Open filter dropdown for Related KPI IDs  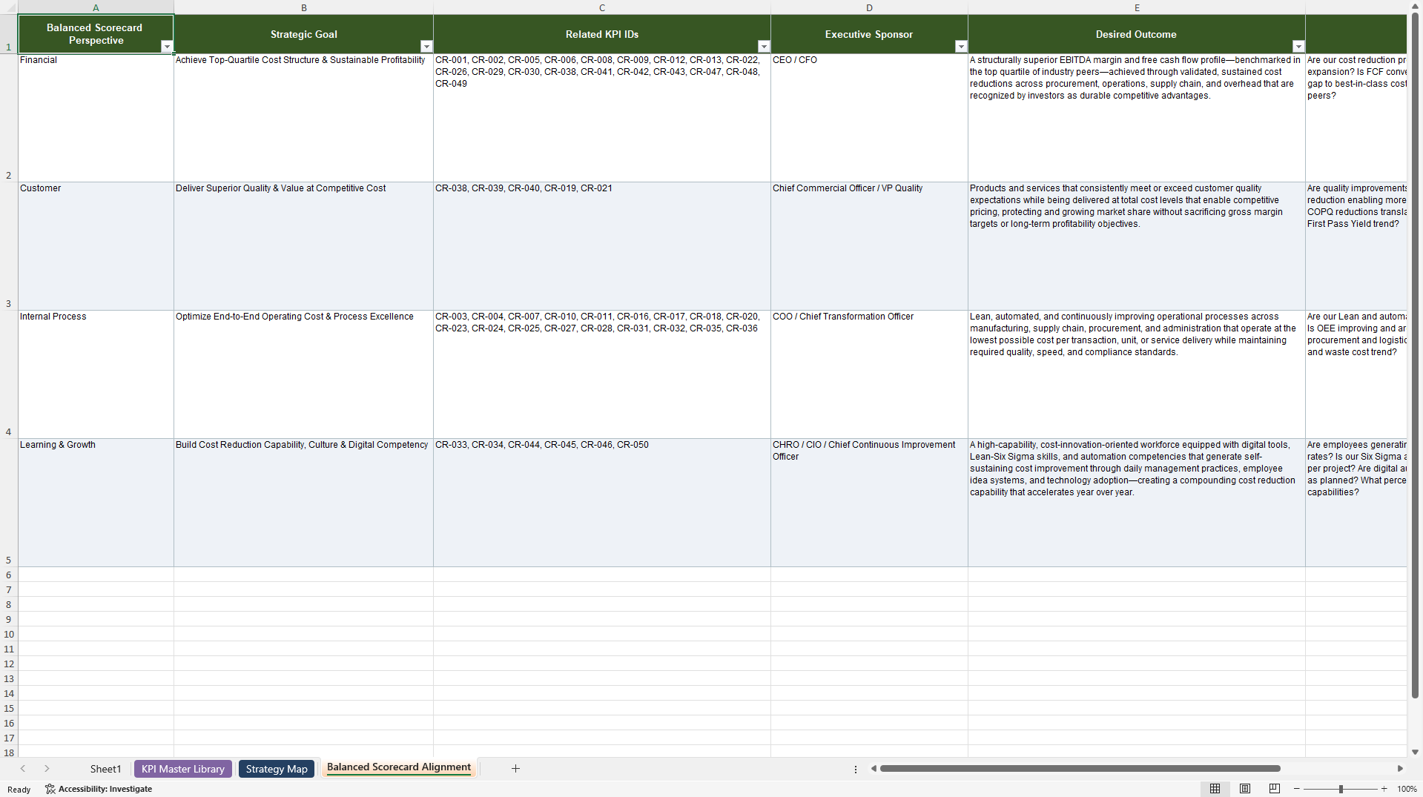[x=764, y=47]
